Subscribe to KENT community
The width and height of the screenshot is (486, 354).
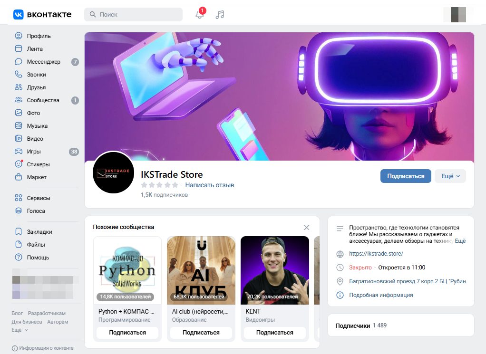tap(274, 333)
